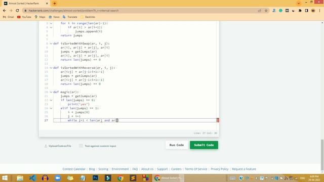Open the Gmail bookmark
This screenshot has width=324, height=182.
8,17
